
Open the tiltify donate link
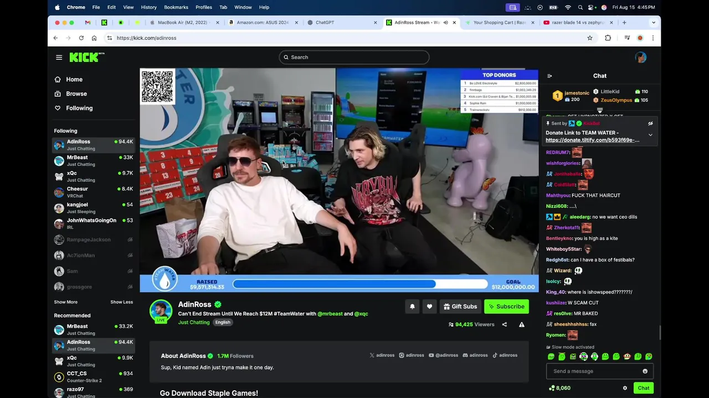pos(592,140)
